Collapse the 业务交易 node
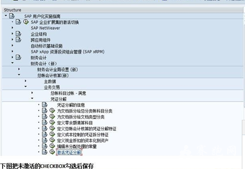Screen dimensions: 245x169 (25, 87)
